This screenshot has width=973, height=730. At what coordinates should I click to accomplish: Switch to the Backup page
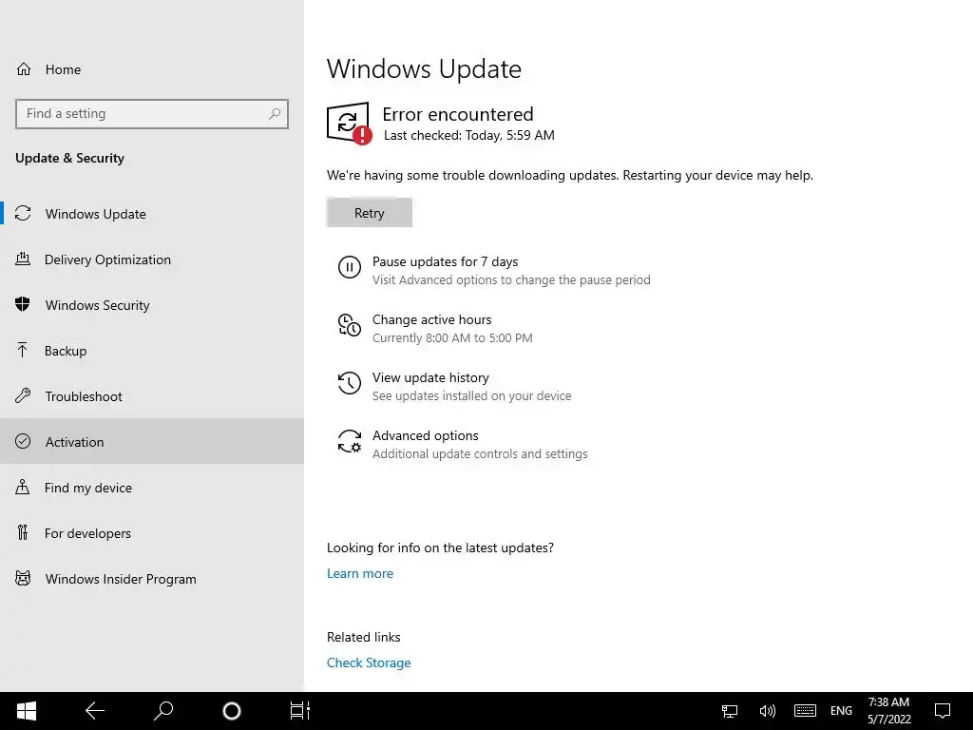tap(152, 351)
